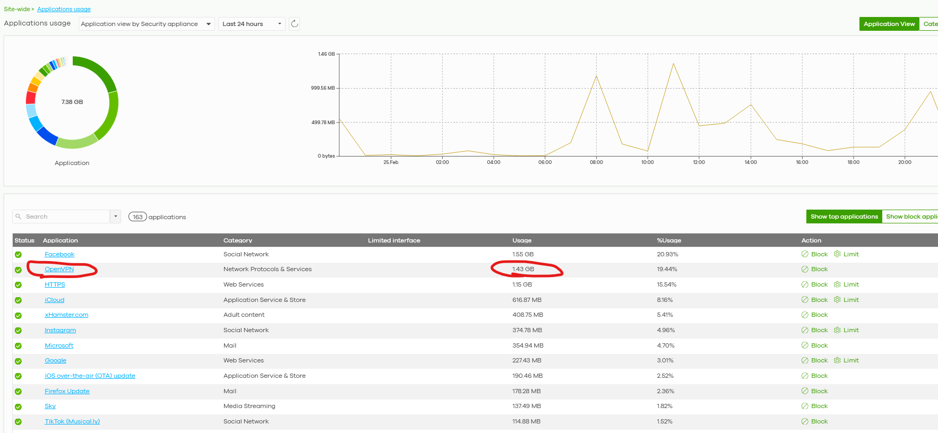The width and height of the screenshot is (938, 433).
Task: Click the magnifier icon in the search box
Action: (x=19, y=216)
